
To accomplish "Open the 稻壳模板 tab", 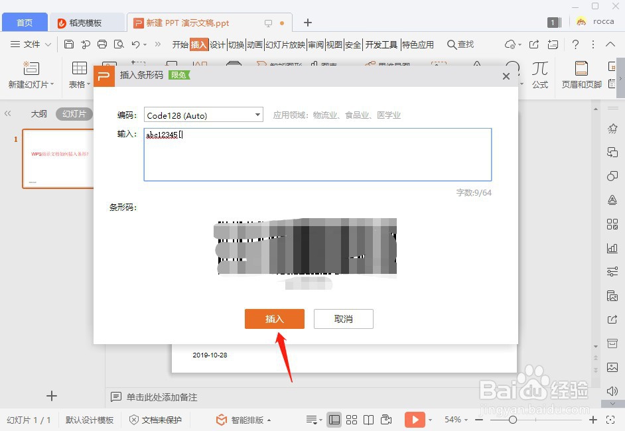I will point(86,23).
